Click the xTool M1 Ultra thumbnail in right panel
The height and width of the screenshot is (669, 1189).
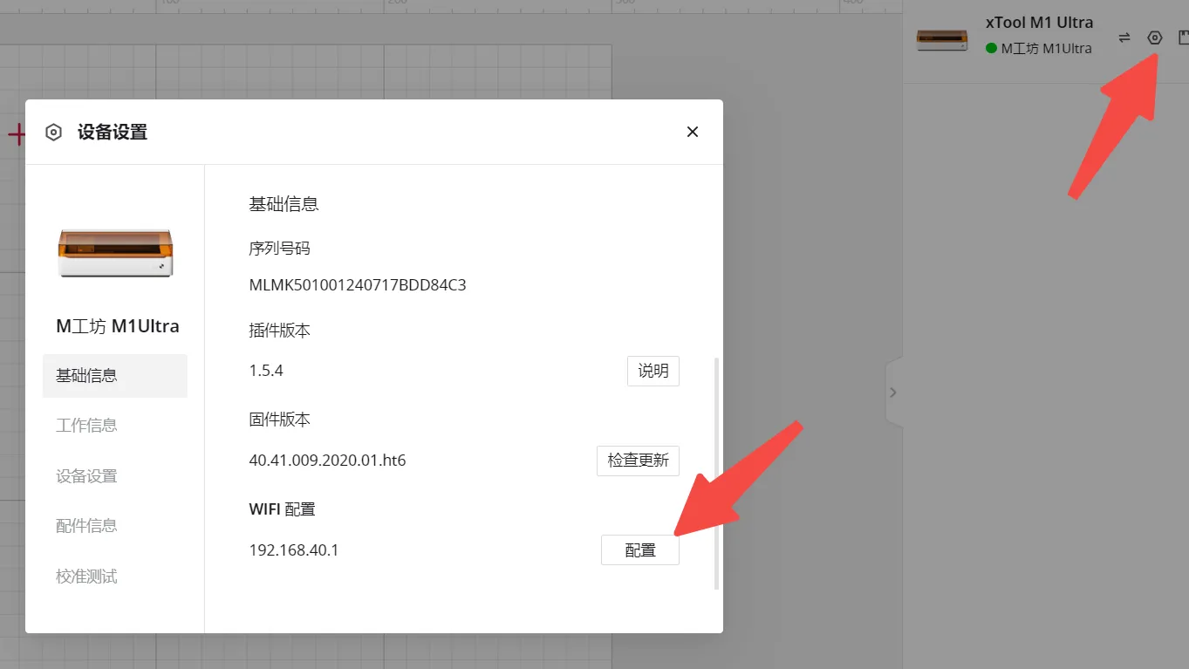coord(942,40)
